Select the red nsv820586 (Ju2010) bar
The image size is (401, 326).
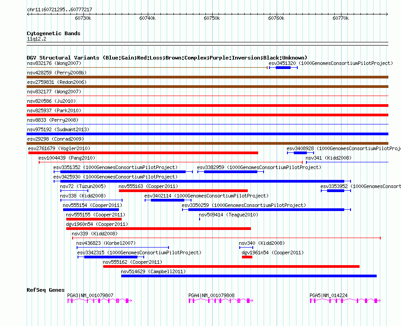(x=207, y=106)
